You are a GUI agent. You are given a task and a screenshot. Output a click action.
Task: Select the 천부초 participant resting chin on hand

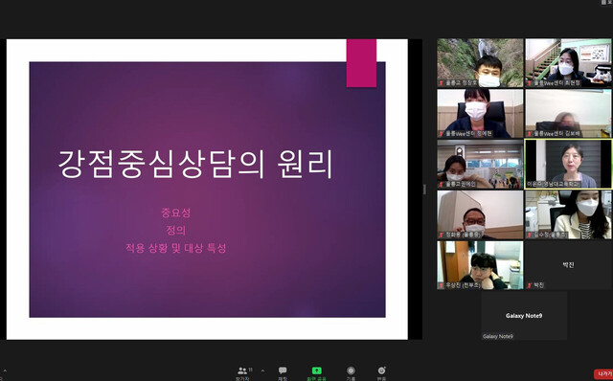click(480, 265)
